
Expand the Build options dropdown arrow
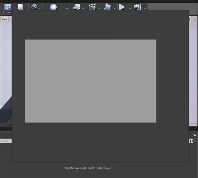(x=115, y=9)
